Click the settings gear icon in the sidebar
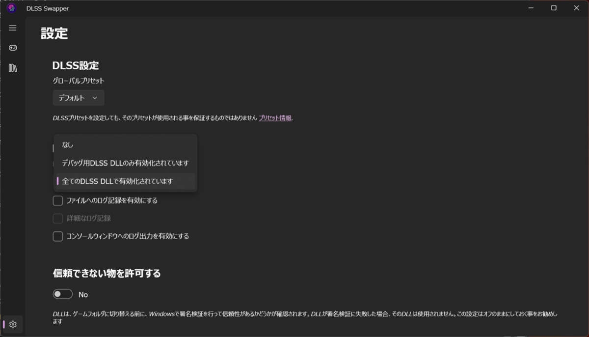Image resolution: width=589 pixels, height=337 pixels. (12, 324)
